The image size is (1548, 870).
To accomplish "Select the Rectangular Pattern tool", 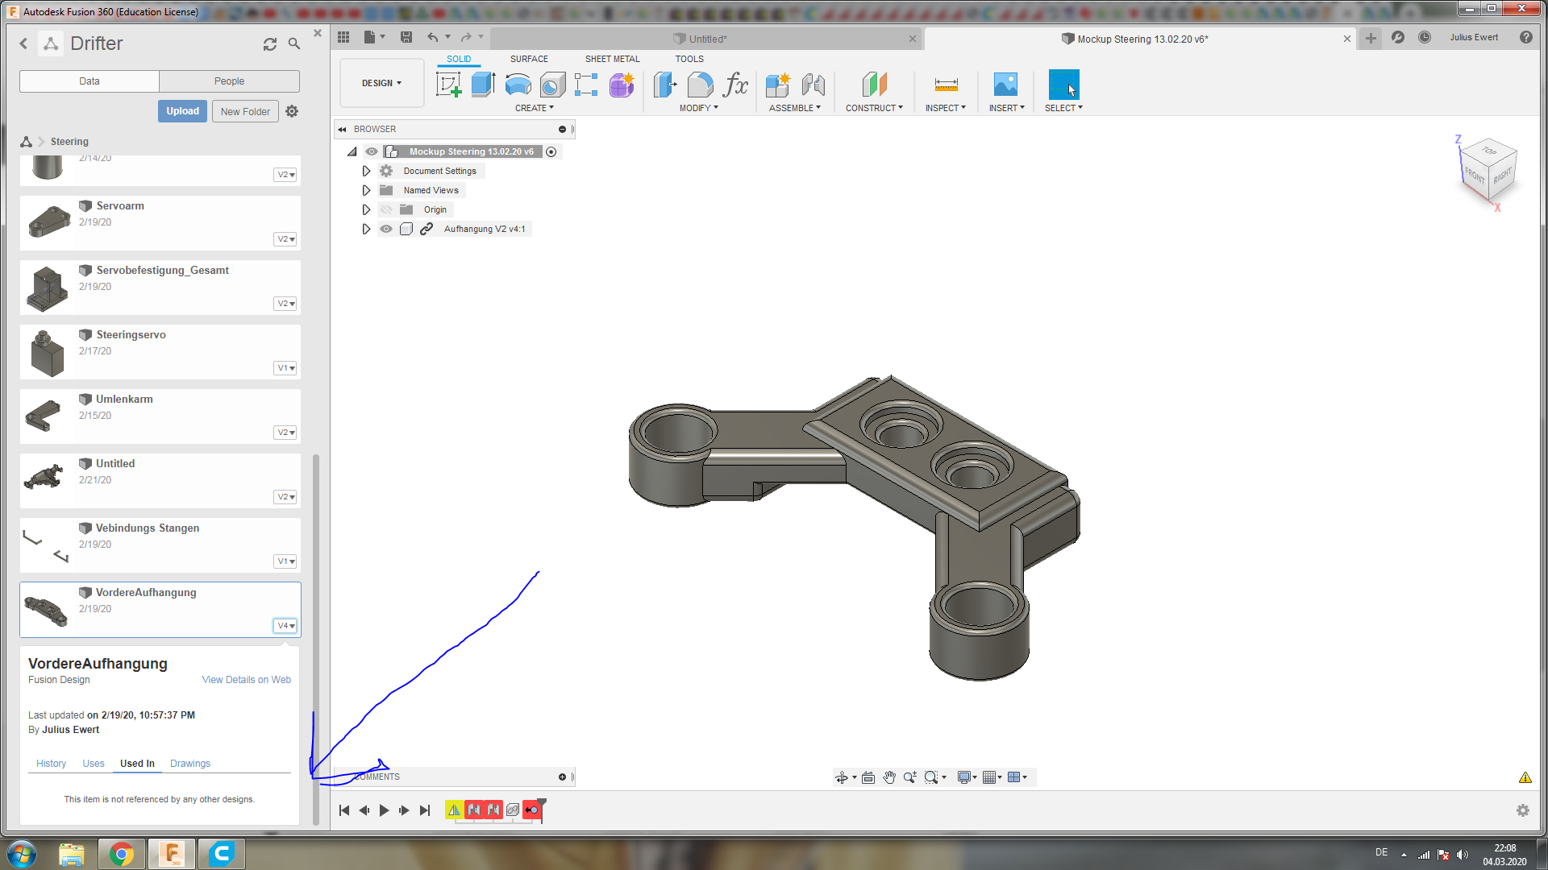I will pos(586,85).
